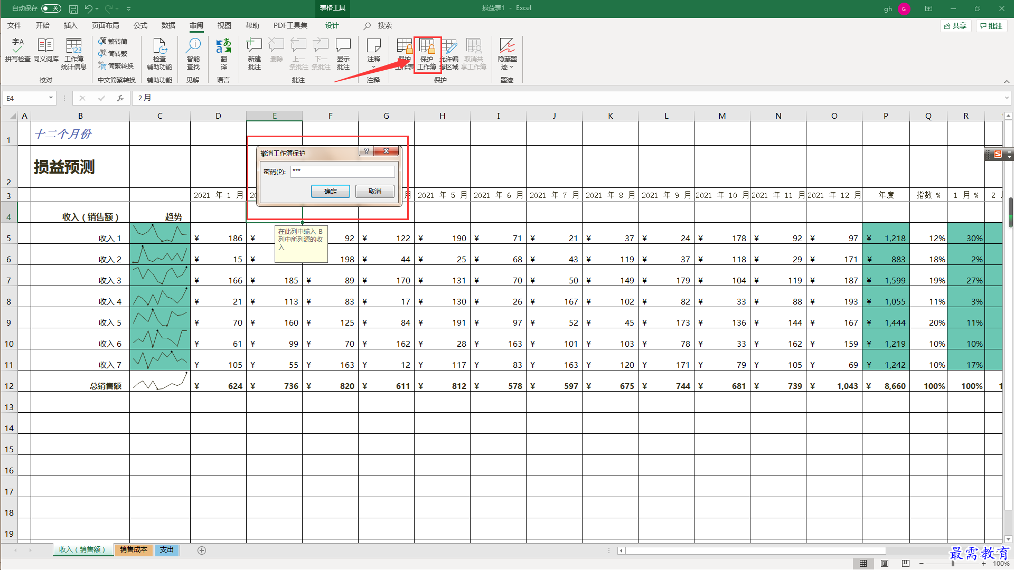Switch to the 页面布局 ribbon tab

click(x=105, y=25)
